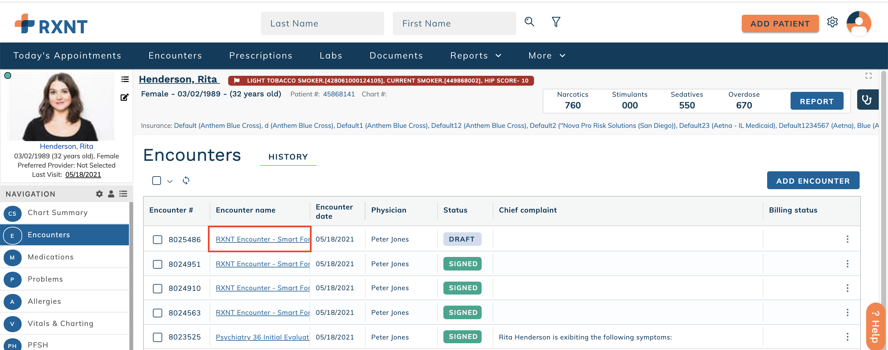Open actions menu for encounter 8023525

tap(847, 337)
